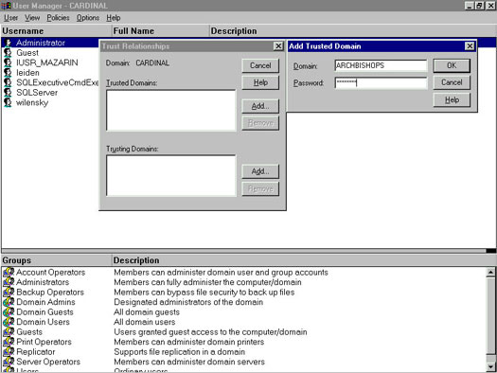Click Help in Add Trusted Domain dialog
497x373 pixels.
click(452, 99)
